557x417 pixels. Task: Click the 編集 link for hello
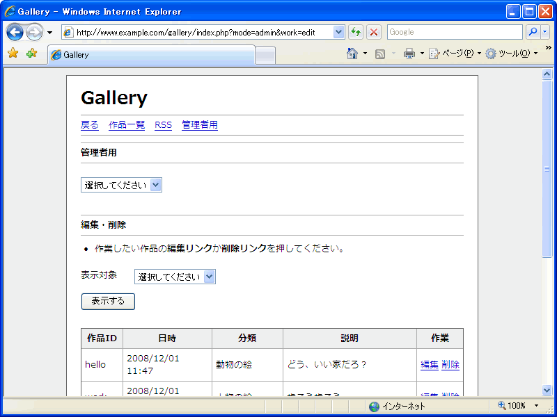coord(430,364)
